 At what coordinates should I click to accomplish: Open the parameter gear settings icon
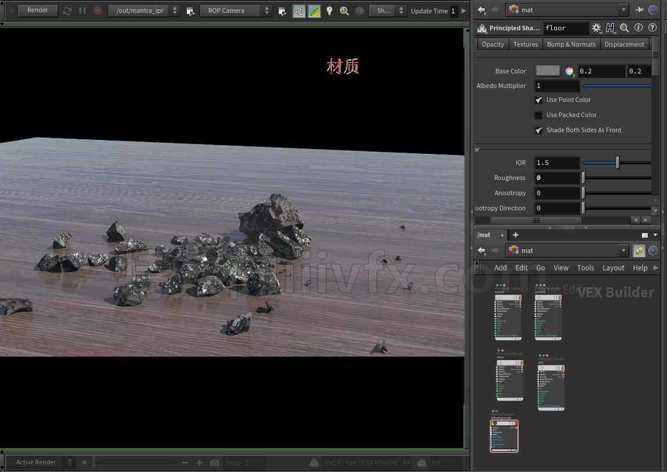pos(597,28)
